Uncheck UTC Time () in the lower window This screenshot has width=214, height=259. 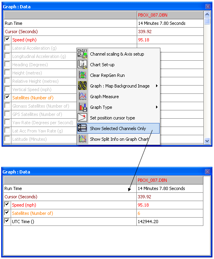click(x=7, y=221)
